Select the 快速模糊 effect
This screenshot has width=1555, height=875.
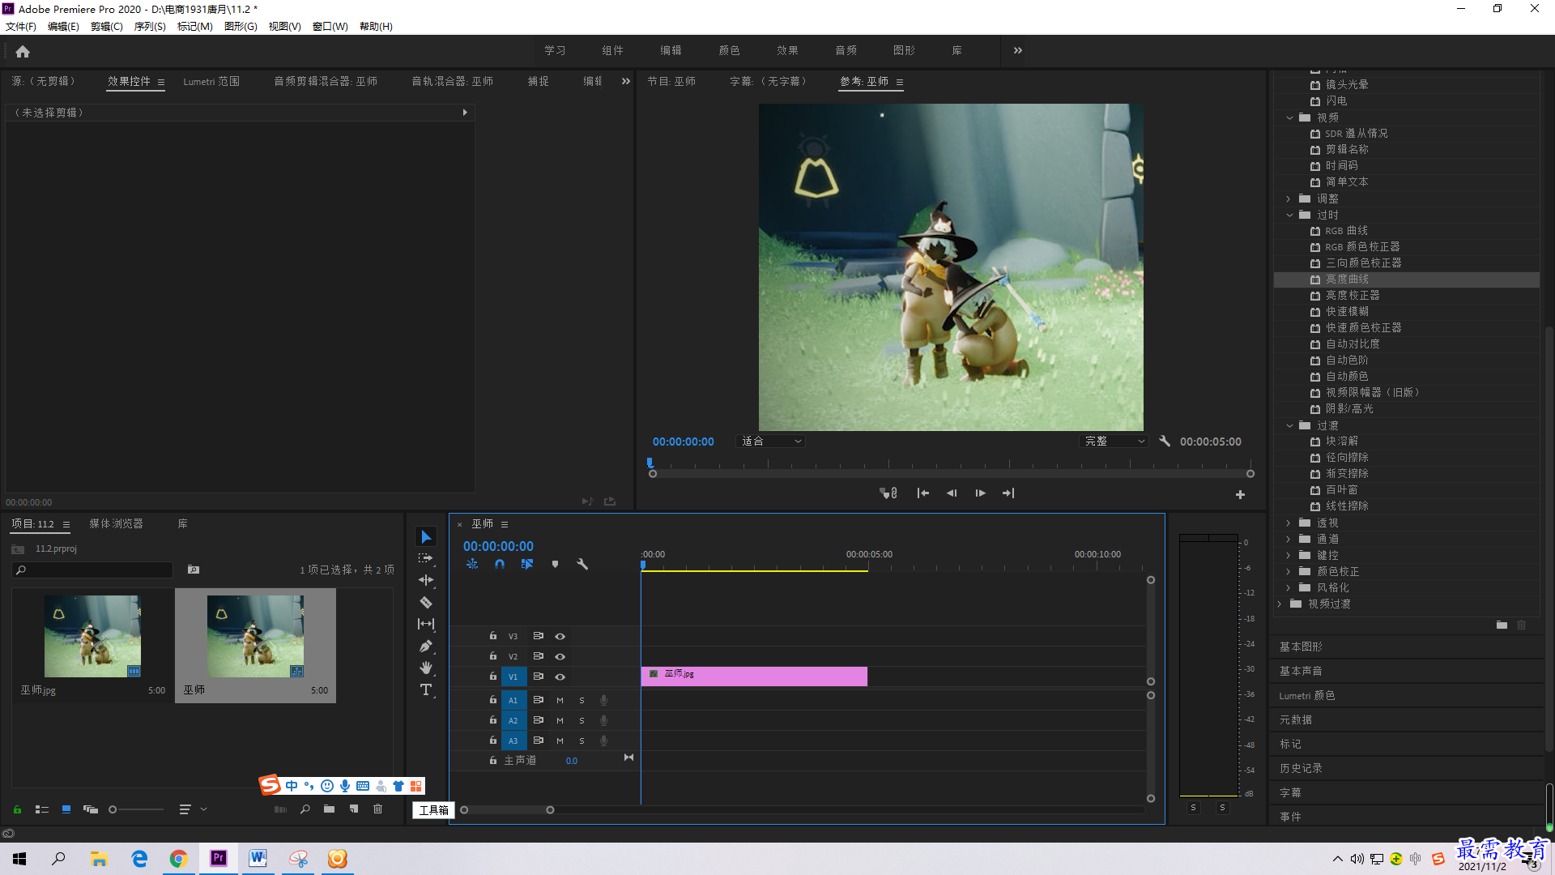coord(1347,312)
